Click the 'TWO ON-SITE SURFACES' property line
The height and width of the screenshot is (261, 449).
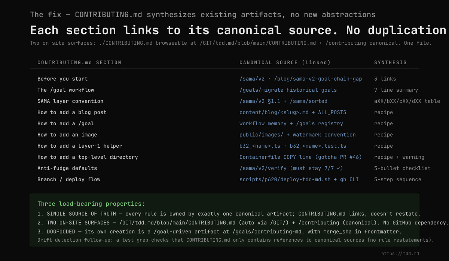point(243,223)
